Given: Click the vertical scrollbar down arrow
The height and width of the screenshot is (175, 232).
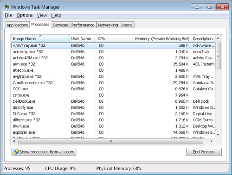Looking at the screenshot, I should (x=218, y=135).
